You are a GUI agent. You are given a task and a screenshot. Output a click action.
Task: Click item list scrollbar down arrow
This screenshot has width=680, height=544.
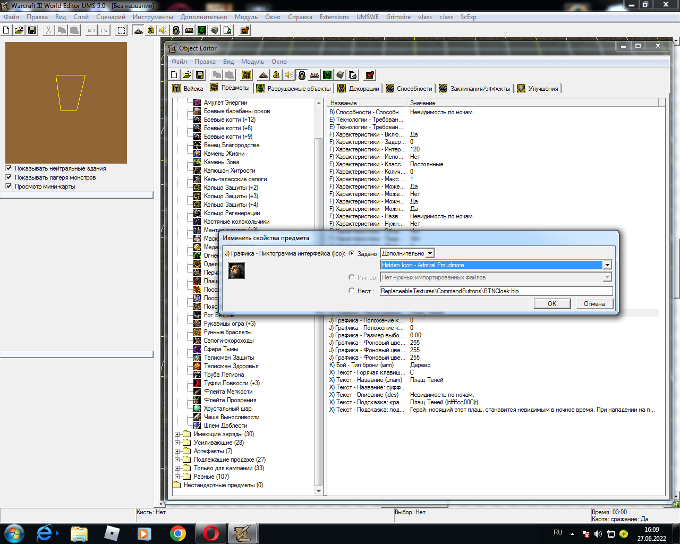coord(319,491)
